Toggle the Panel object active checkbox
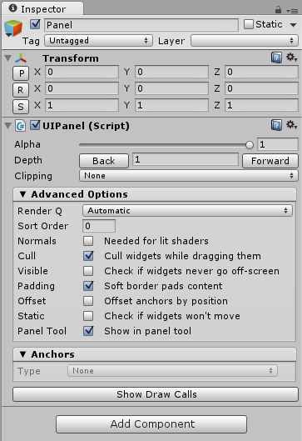This screenshot has width=302, height=441. click(36, 24)
